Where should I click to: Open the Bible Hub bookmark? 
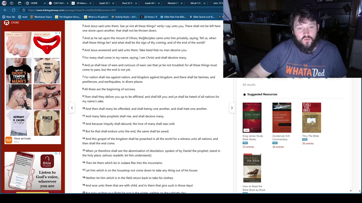click(173, 17)
